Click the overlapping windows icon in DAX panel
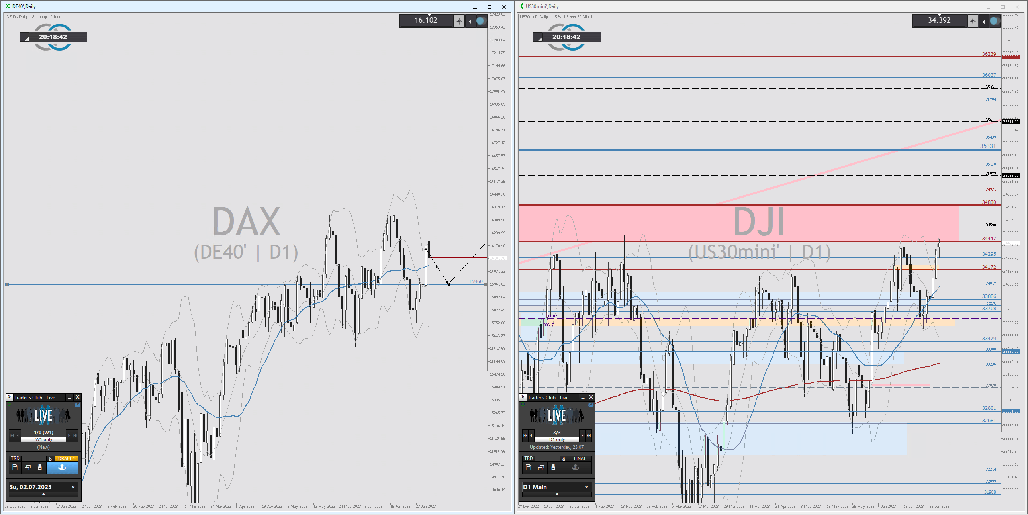 point(27,468)
